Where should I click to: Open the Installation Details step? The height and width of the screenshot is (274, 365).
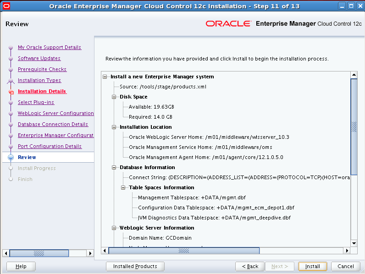tap(42, 91)
